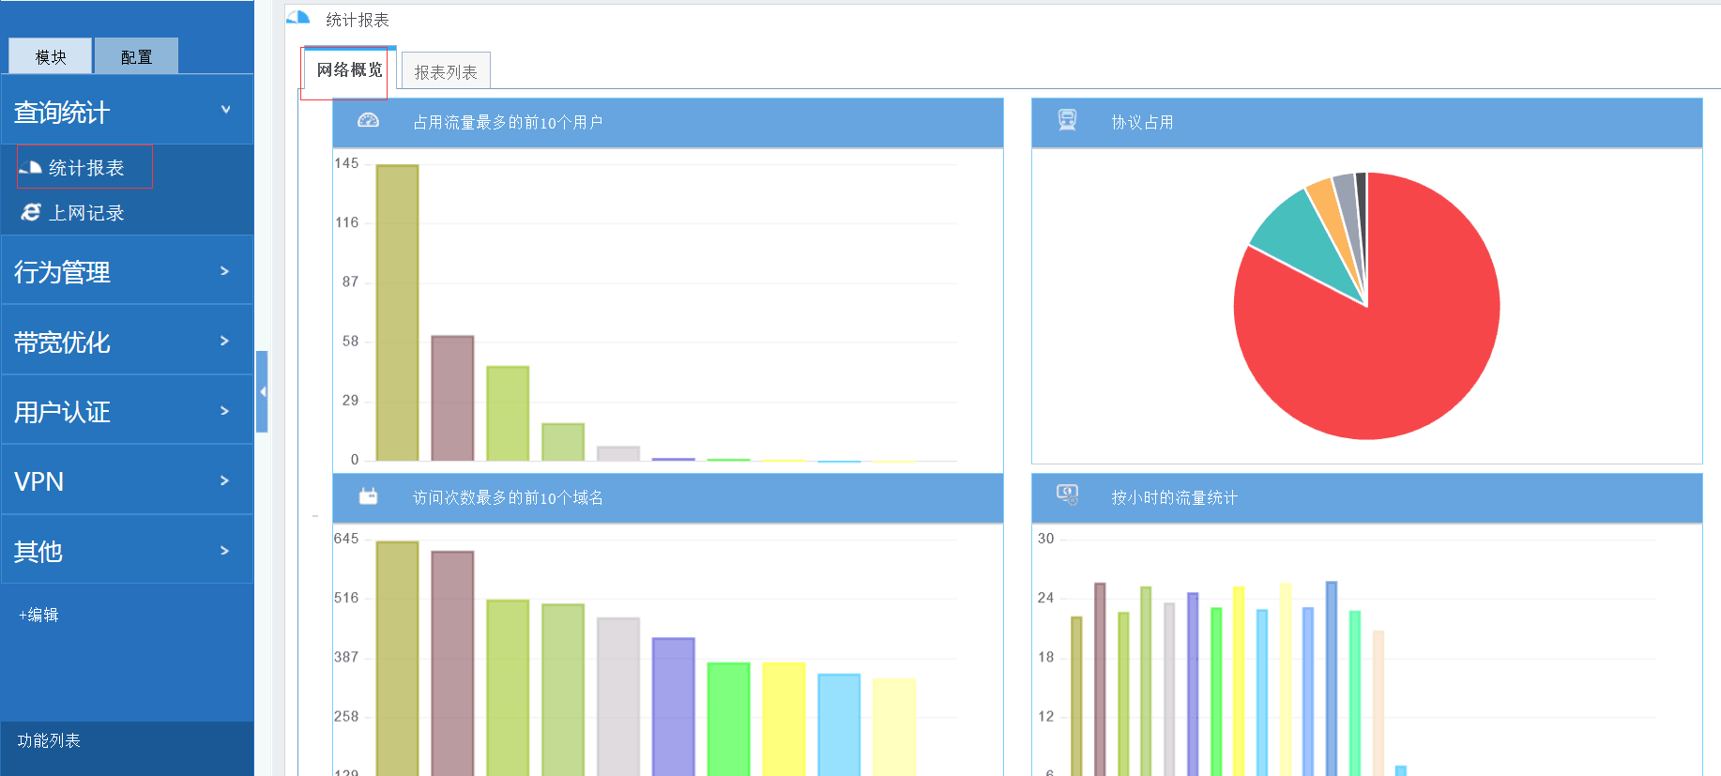
Task: Click the page header 统计报表 logo icon
Action: 298,18
